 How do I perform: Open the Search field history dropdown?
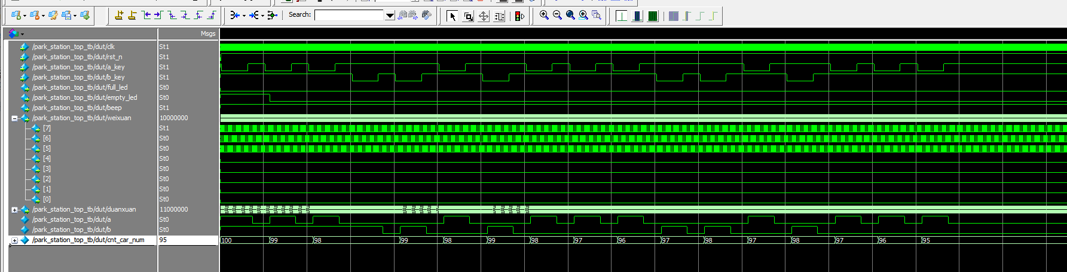point(390,16)
